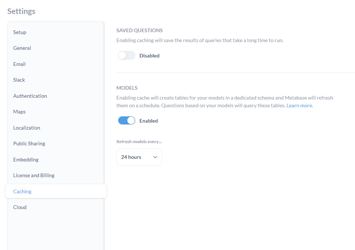
Task: Open the General settings section
Action: (x=22, y=48)
